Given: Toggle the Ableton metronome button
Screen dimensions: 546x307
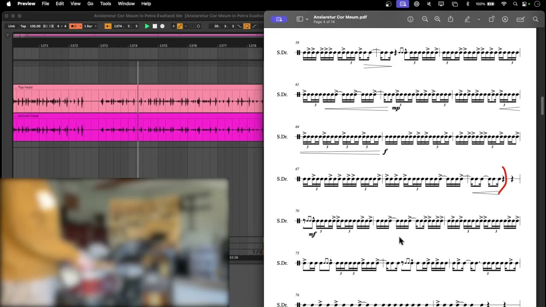Looking at the screenshot, I should pos(73,26).
